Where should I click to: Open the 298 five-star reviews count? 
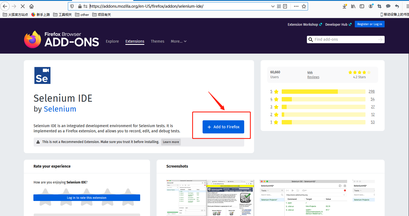click(x=371, y=92)
